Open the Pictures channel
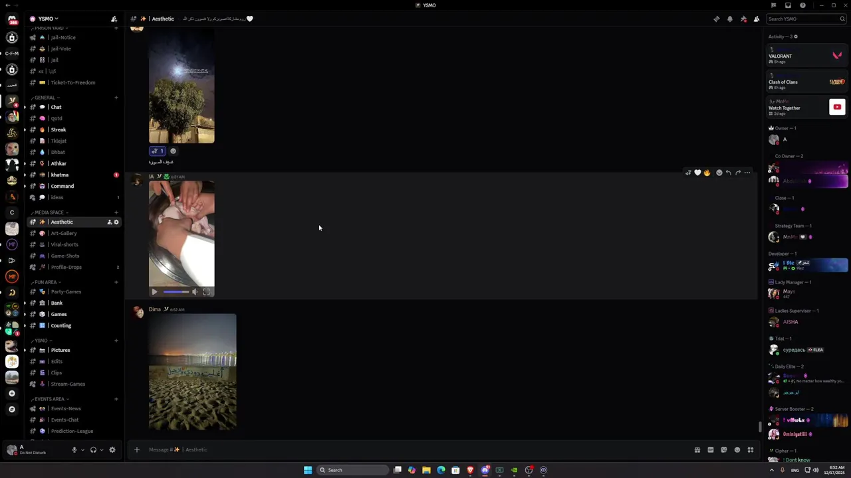Image resolution: width=851 pixels, height=478 pixels. [x=74, y=350]
